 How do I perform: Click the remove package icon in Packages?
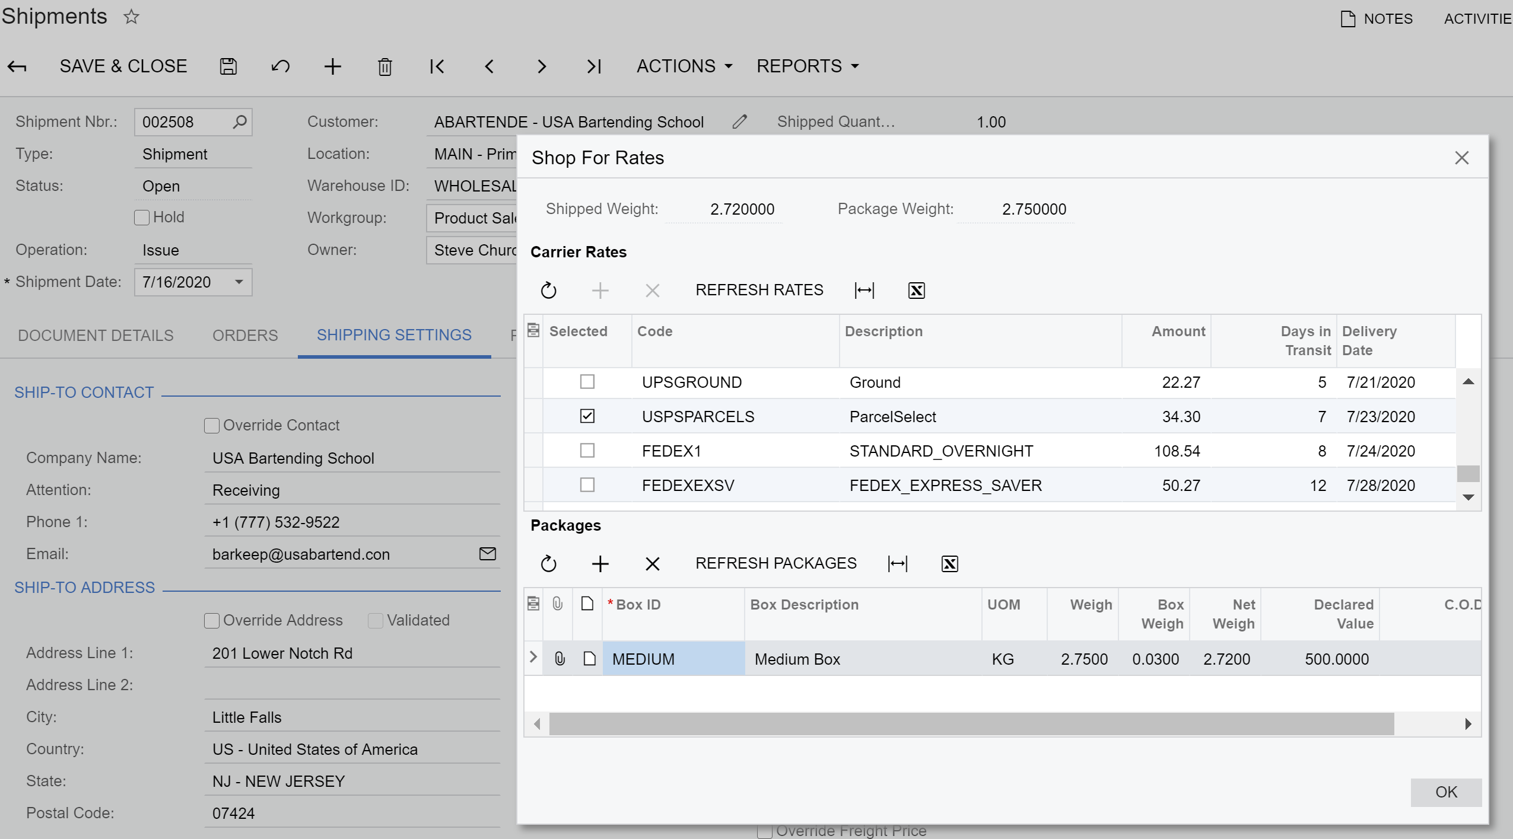pyautogui.click(x=652, y=564)
